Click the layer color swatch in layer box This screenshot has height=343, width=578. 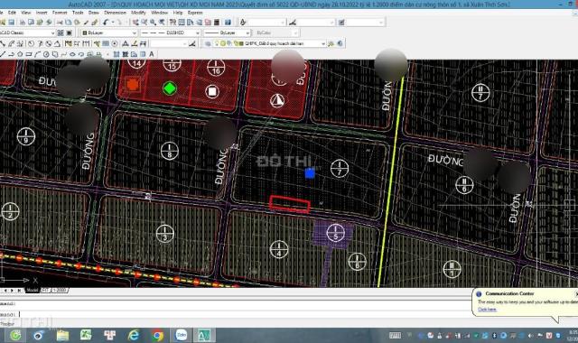pyautogui.click(x=241, y=43)
